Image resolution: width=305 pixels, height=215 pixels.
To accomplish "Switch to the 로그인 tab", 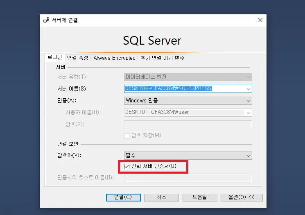I will (x=55, y=57).
